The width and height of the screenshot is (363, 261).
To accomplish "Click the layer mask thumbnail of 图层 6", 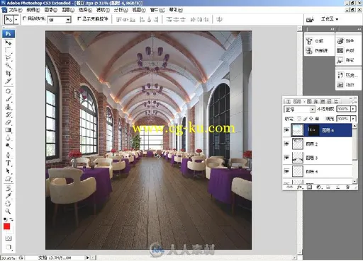I will pos(313,130).
